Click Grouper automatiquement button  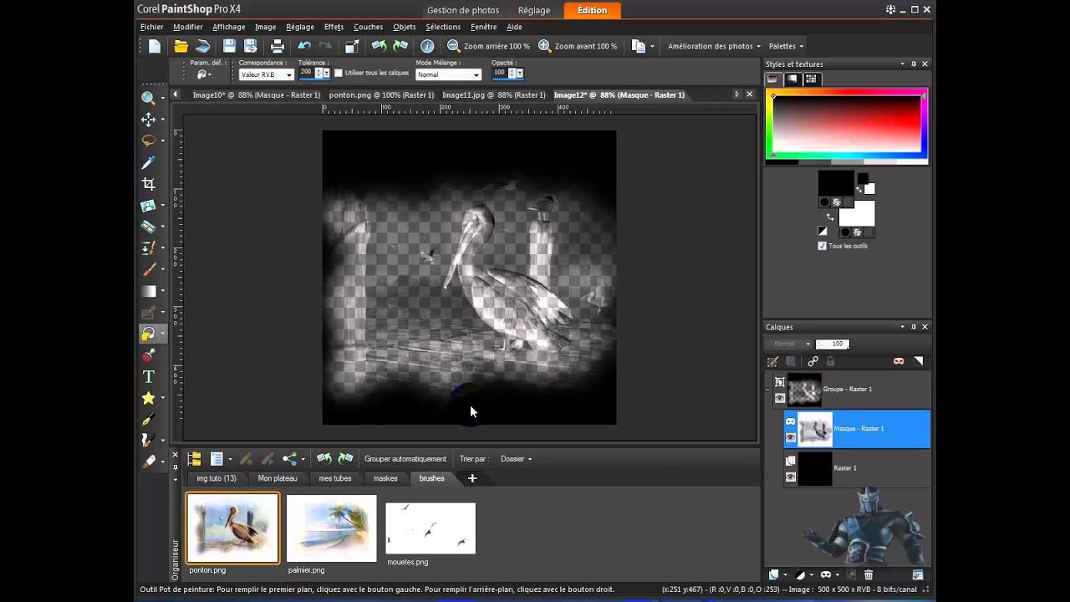click(405, 458)
